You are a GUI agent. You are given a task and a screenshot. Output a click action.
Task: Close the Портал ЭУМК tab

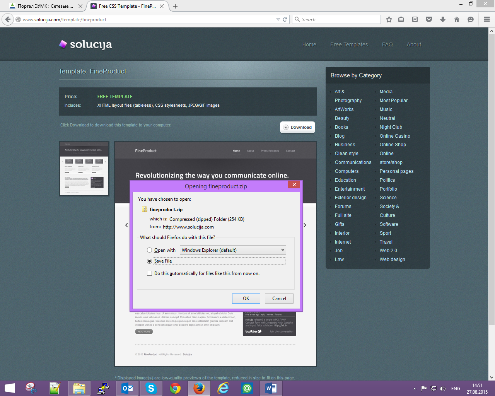(x=80, y=6)
